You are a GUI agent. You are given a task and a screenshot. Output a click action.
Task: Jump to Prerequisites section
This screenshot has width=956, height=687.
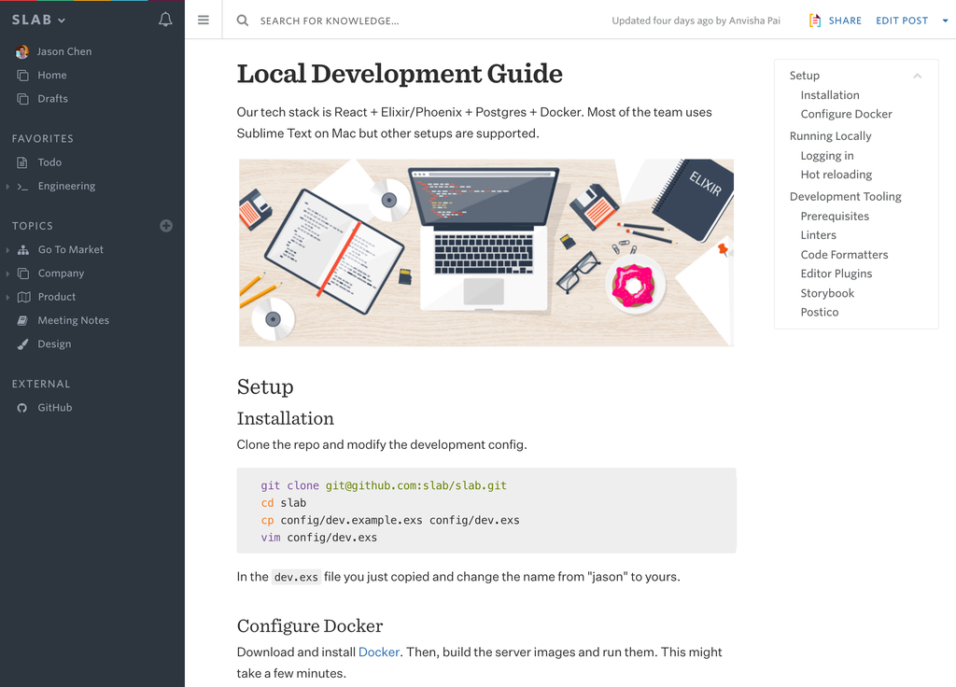point(835,217)
